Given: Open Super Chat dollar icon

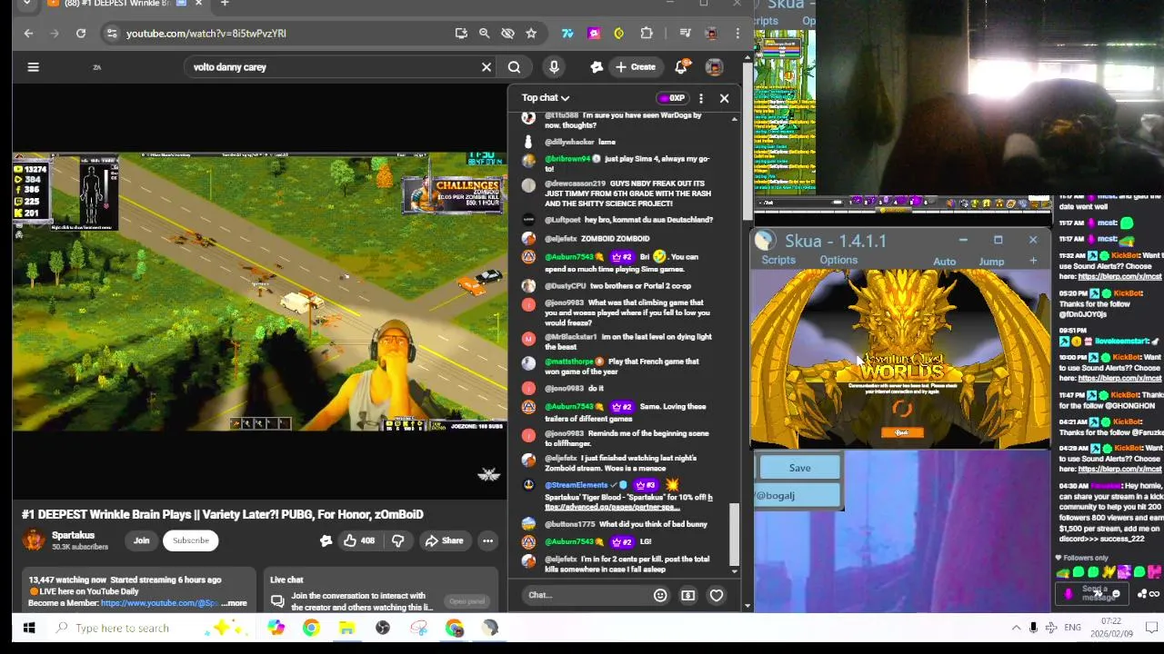Looking at the screenshot, I should click(x=687, y=596).
